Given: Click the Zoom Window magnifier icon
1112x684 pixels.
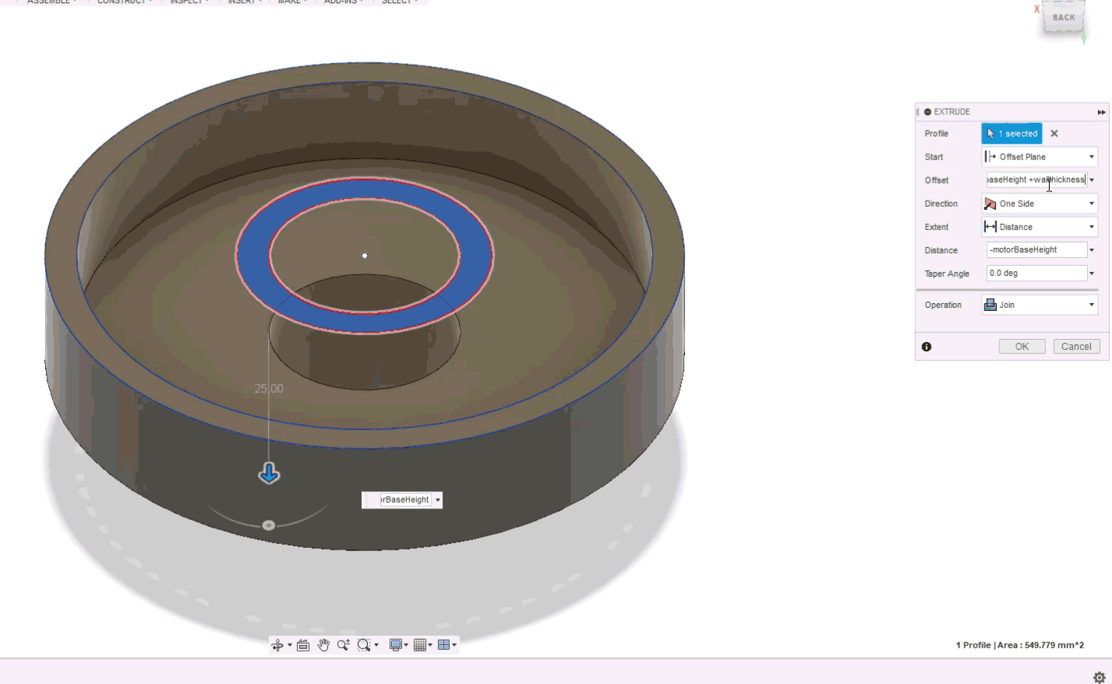Looking at the screenshot, I should click(363, 645).
